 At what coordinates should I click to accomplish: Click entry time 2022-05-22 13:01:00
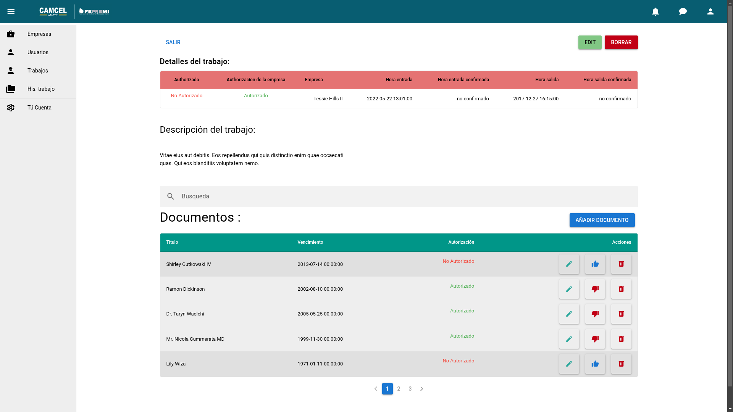click(x=389, y=99)
